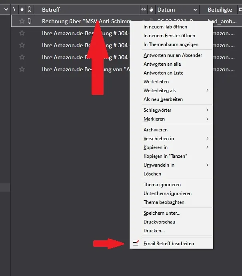Star the first Amazon.de-Bestellung email
Image resolution: width=242 pixels, height=276 pixels.
point(22,33)
